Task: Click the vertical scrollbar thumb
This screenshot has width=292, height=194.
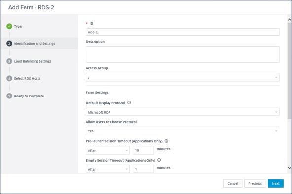Action: [289, 70]
